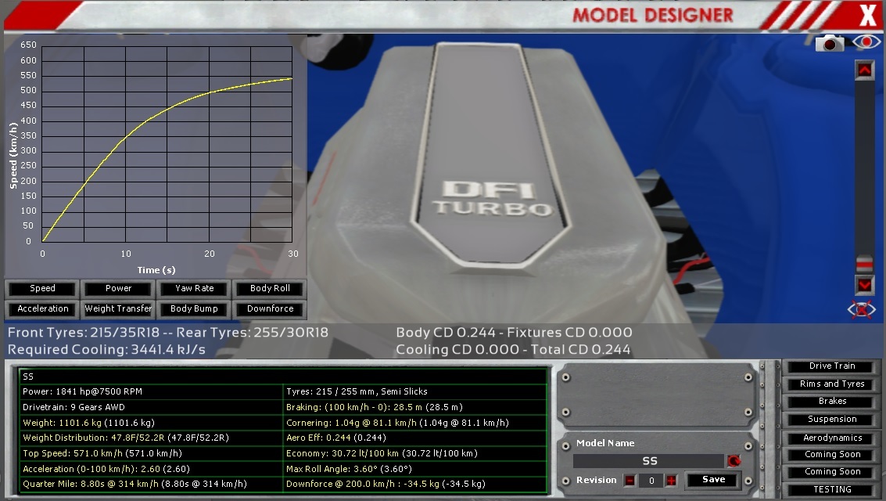This screenshot has height=501, width=886.
Task: Show the Yaw Rate graph
Action: (195, 288)
